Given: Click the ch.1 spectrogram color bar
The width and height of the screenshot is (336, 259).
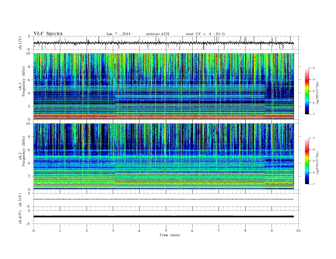Looking at the screenshot, I should [x=307, y=91].
